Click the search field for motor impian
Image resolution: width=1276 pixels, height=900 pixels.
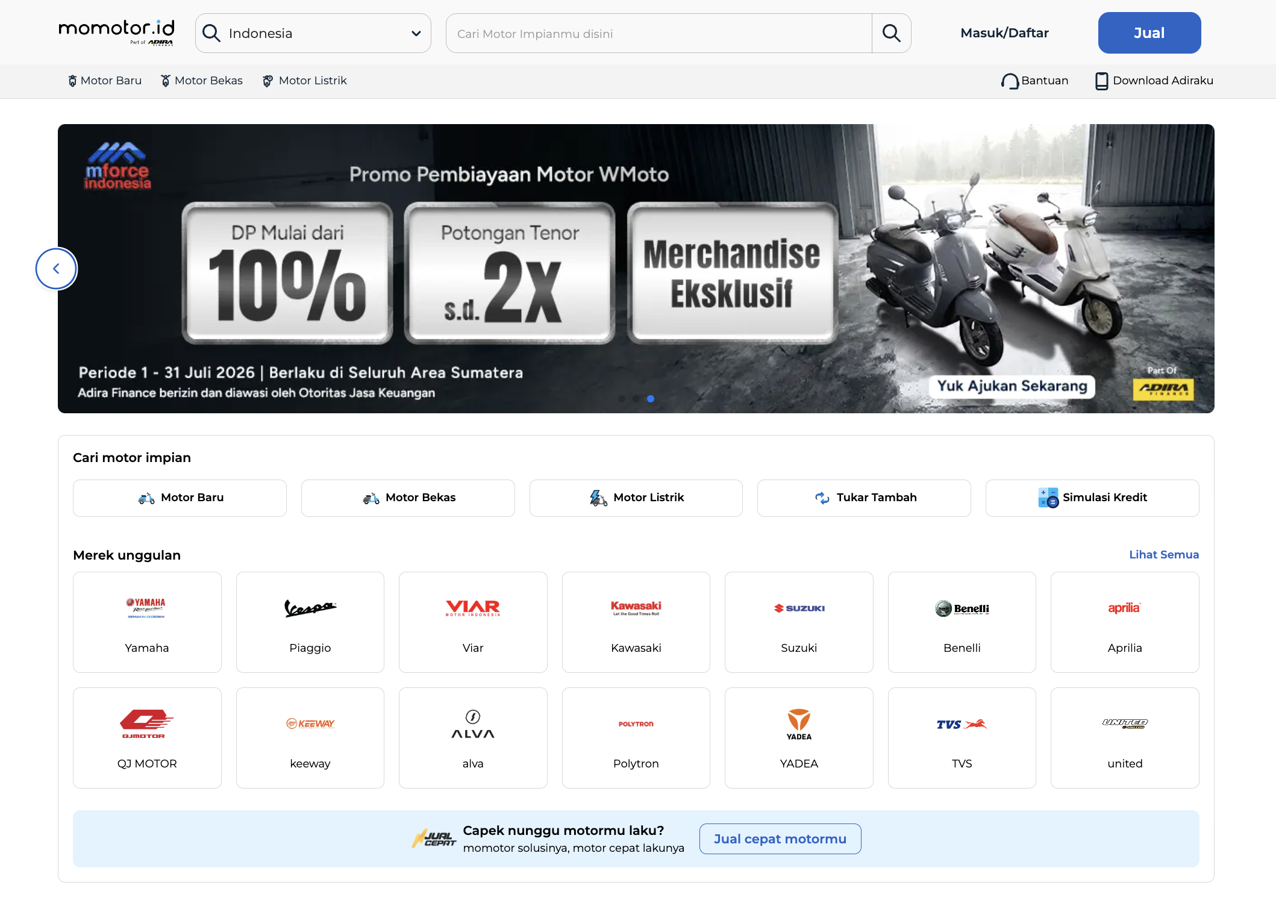(x=658, y=33)
